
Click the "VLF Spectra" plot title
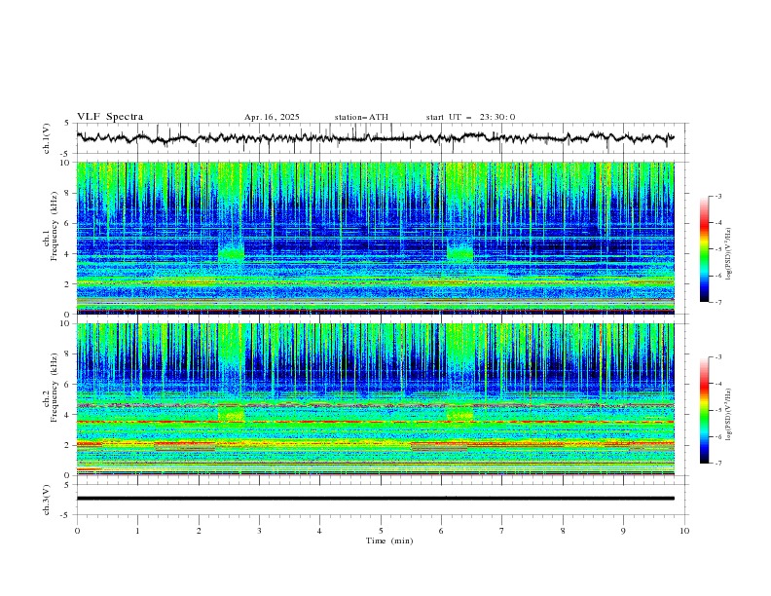pos(110,117)
